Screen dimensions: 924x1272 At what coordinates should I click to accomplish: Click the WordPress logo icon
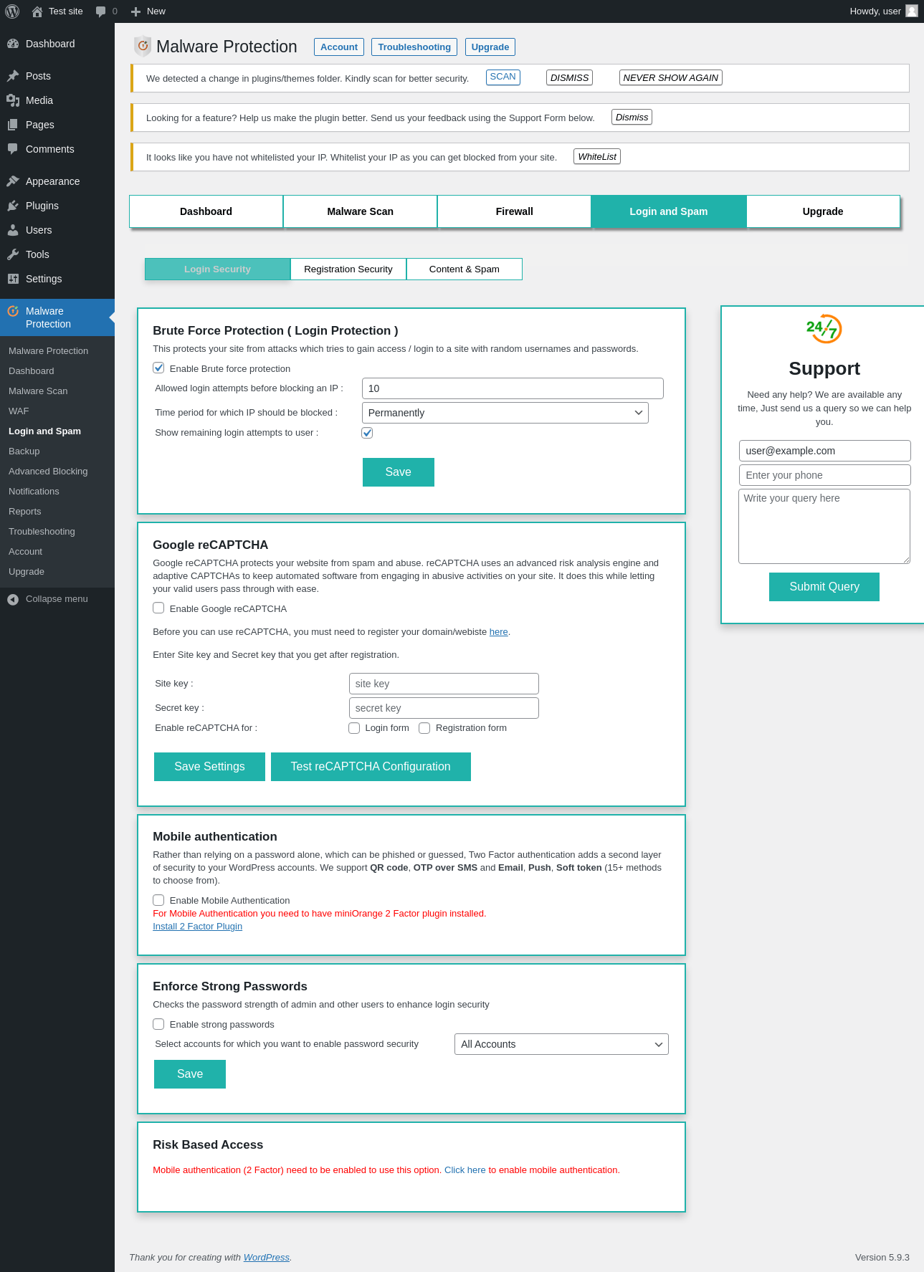pos(12,11)
